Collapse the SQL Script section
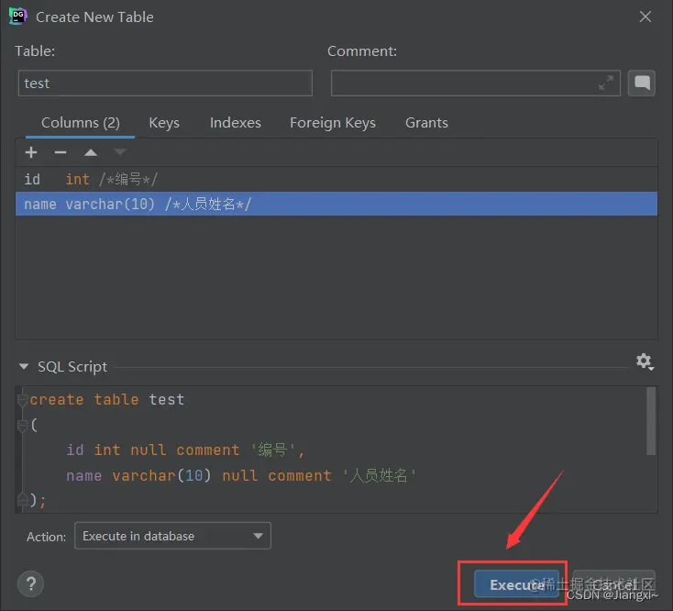 pyautogui.click(x=24, y=366)
